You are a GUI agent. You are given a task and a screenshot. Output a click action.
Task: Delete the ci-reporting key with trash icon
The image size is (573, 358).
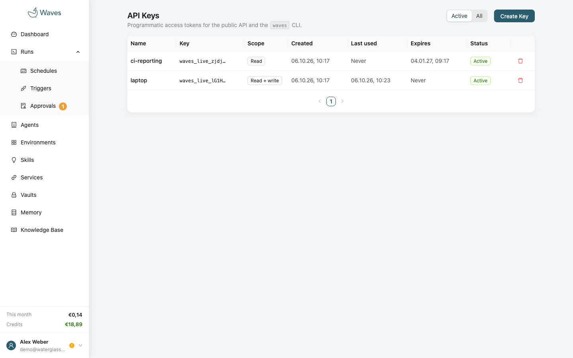coord(520,61)
